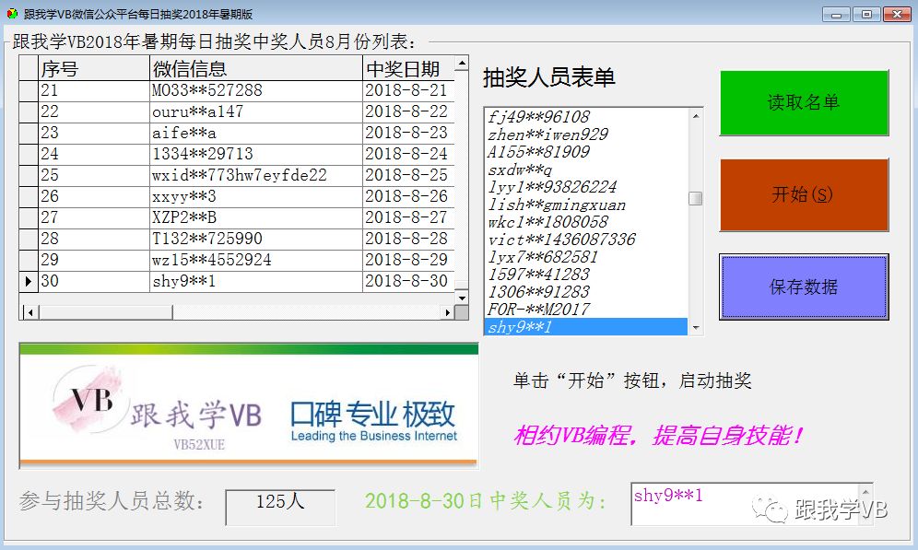Click the winner textbox scroll up arrow
This screenshot has width=918, height=550.
866,492
